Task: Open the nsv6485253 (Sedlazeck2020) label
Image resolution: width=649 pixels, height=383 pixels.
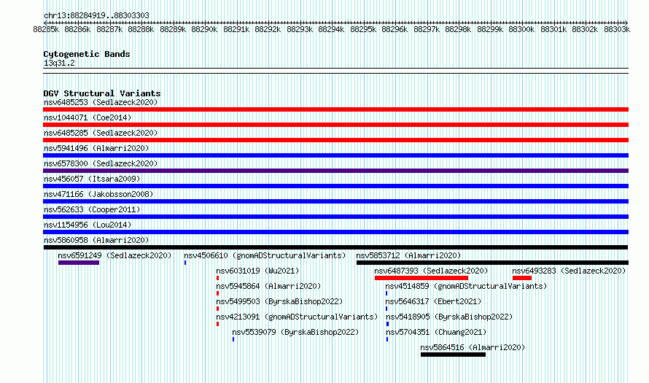Action: pyautogui.click(x=101, y=102)
